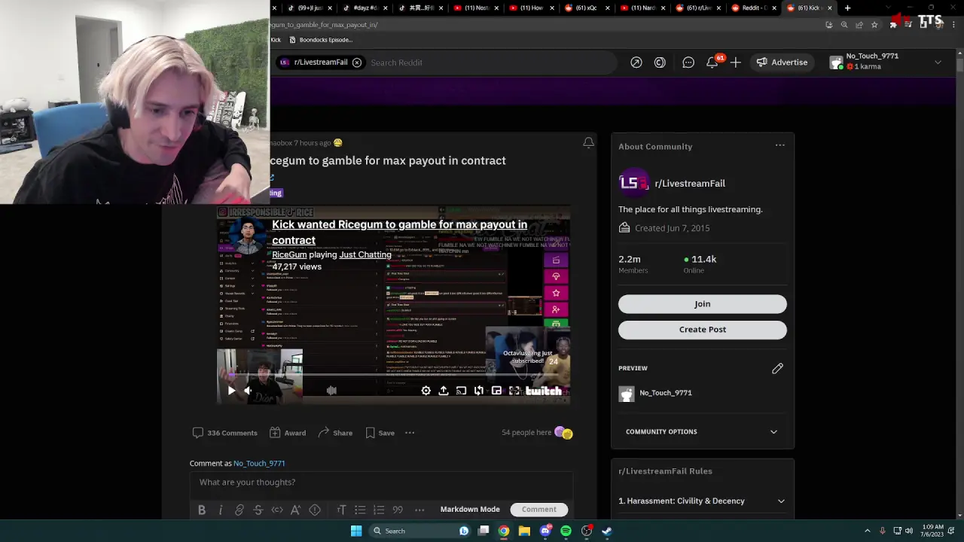Click the plus icon to create new post
This screenshot has width=964, height=542.
coord(735,62)
